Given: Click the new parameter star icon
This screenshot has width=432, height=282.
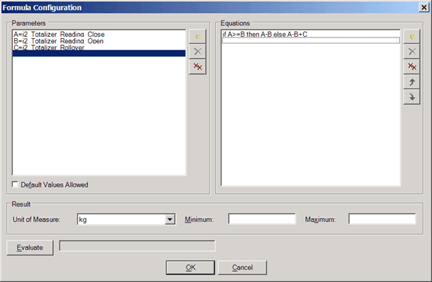Looking at the screenshot, I should pyautogui.click(x=197, y=36).
